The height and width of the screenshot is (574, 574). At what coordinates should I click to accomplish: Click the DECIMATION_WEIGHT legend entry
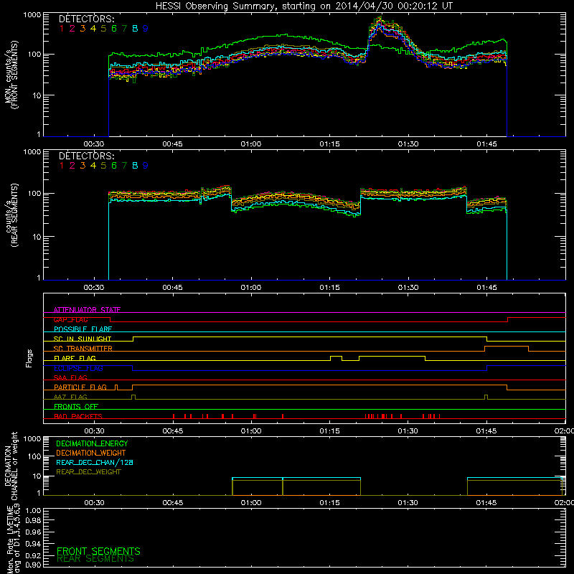[91, 453]
